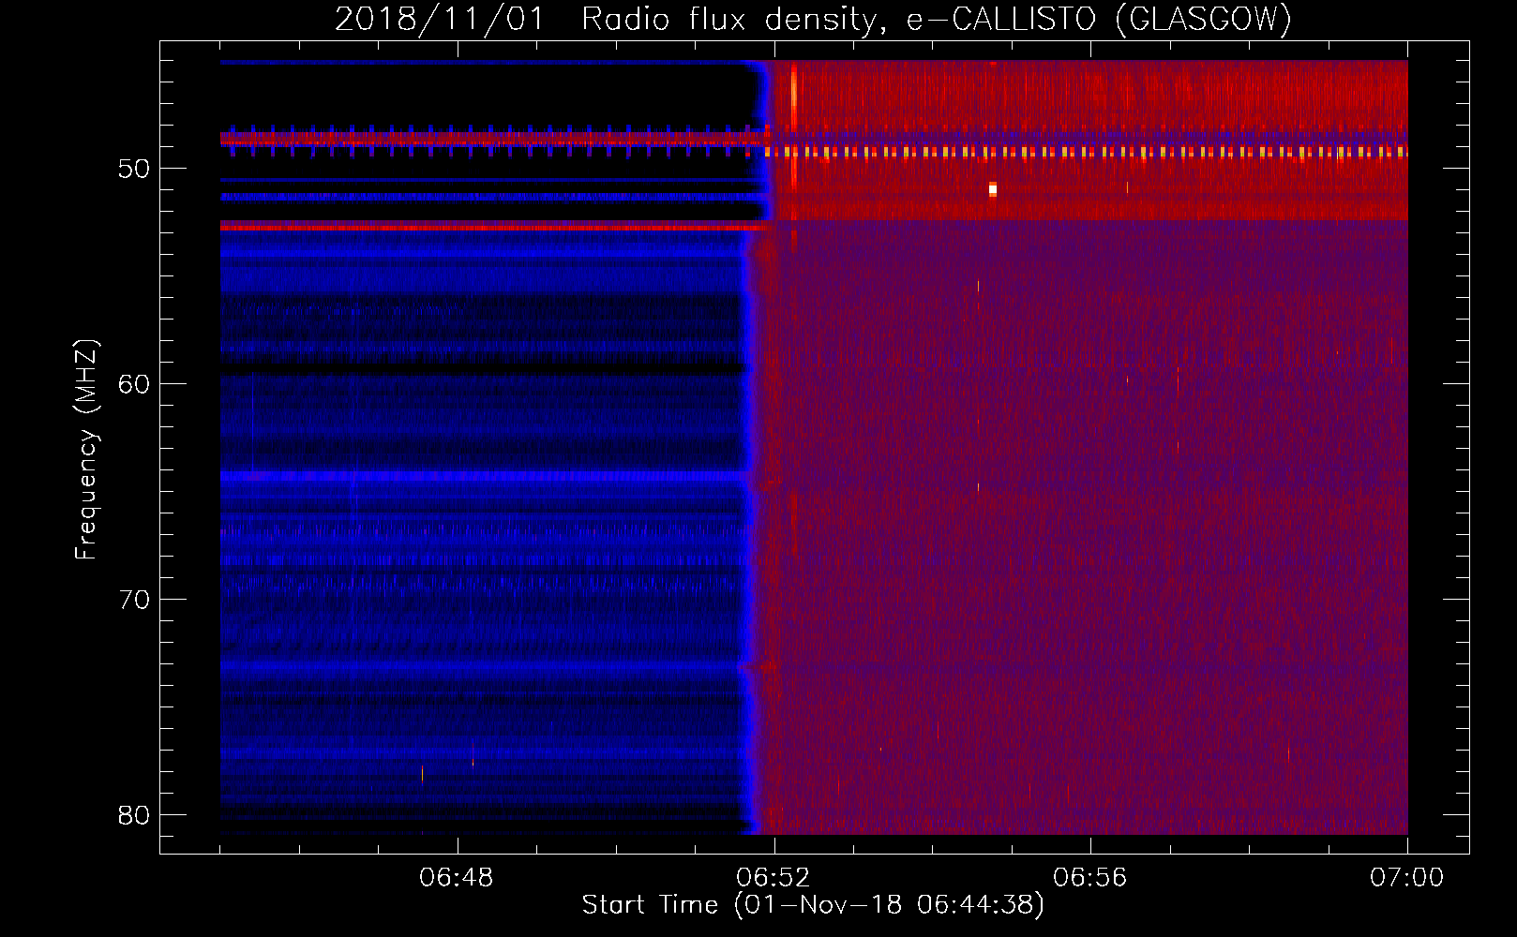Click the plot title 'Radio flux density, e-CALLISTO (GLASGOW)'

936,19
